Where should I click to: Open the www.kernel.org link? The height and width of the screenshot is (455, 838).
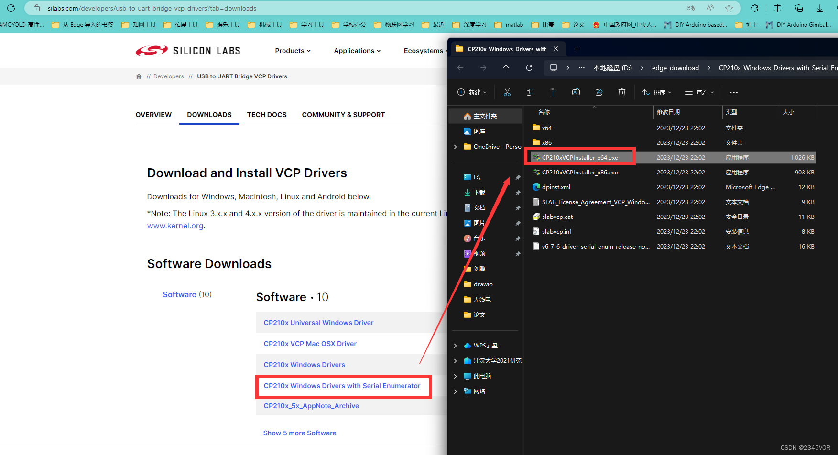coord(175,226)
